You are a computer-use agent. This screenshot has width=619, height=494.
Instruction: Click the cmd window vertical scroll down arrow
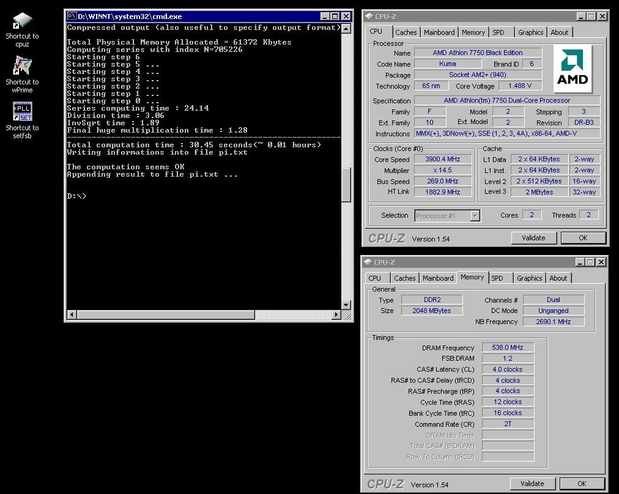click(x=346, y=304)
